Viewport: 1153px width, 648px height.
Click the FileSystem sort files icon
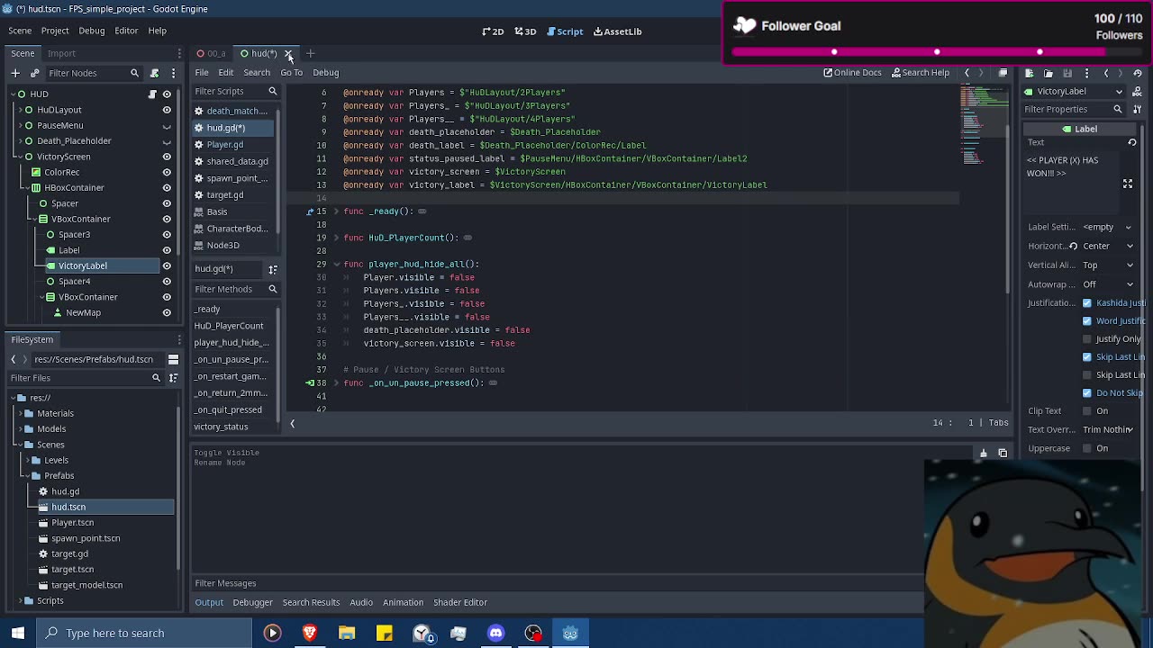(173, 378)
